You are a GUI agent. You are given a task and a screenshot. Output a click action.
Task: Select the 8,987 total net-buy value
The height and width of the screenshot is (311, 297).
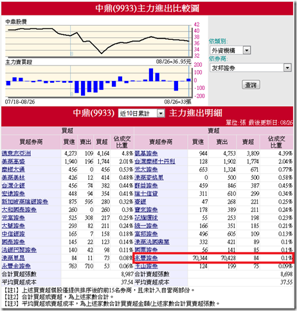[127, 274]
